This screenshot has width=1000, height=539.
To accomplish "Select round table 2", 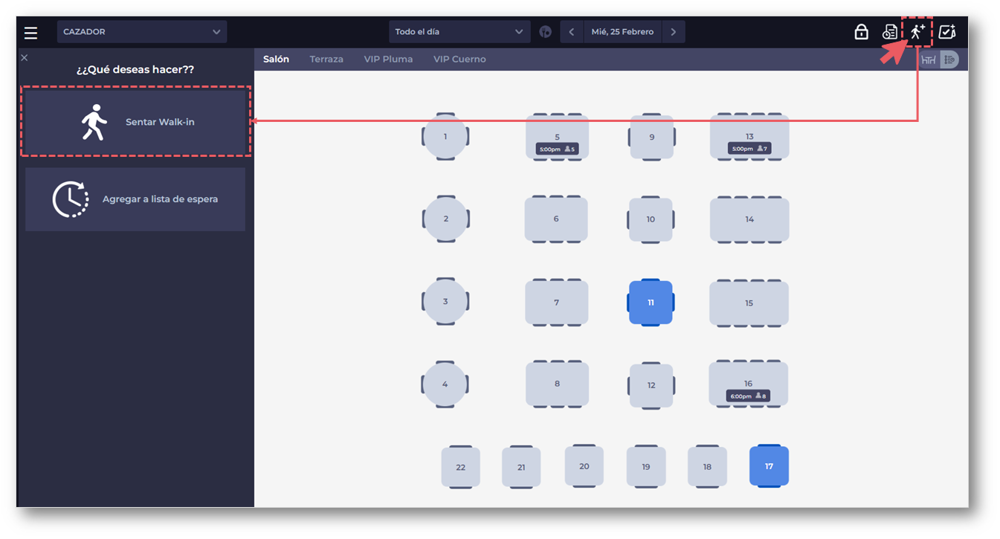I will 445,219.
